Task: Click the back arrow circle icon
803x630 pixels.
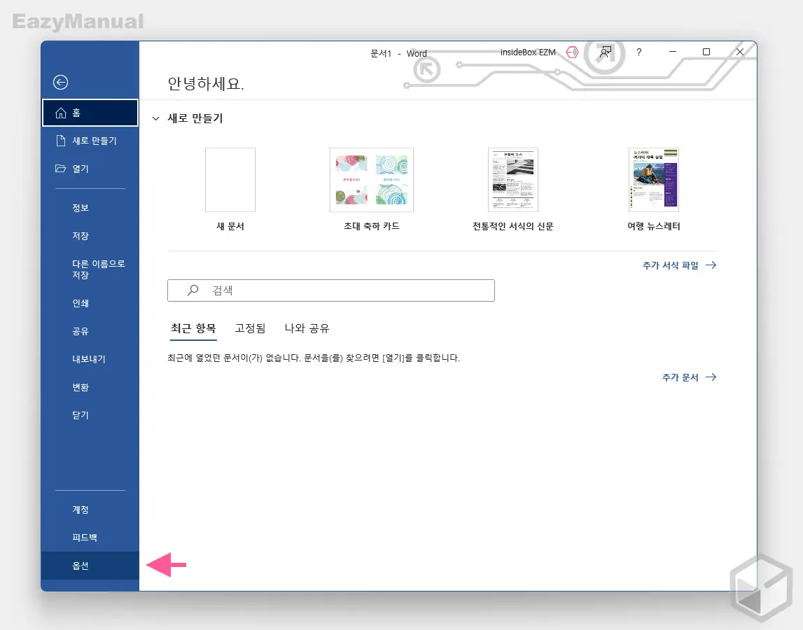Action: pyautogui.click(x=60, y=82)
